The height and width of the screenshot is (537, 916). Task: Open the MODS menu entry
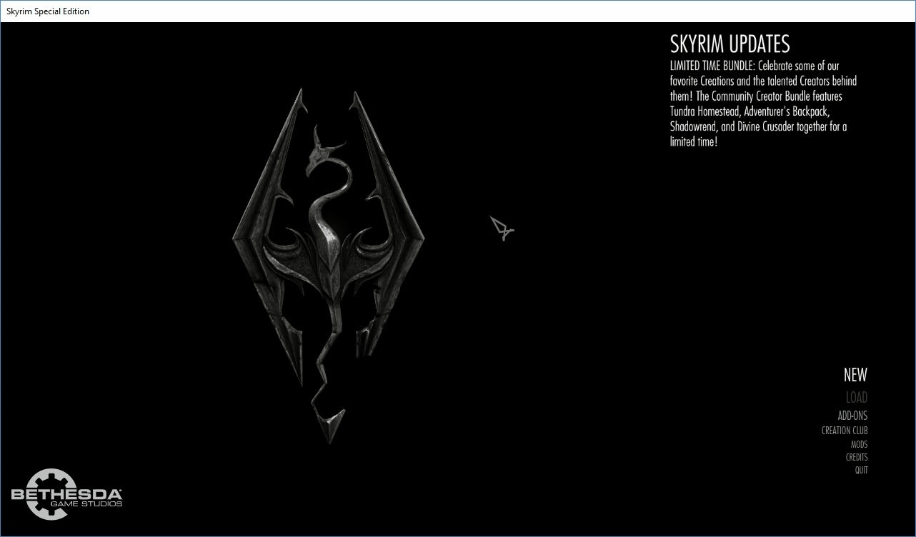click(x=859, y=444)
